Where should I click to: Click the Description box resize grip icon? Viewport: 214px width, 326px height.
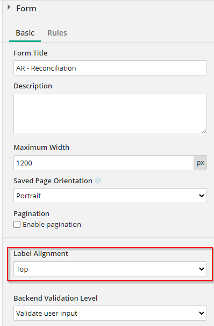[204, 131]
